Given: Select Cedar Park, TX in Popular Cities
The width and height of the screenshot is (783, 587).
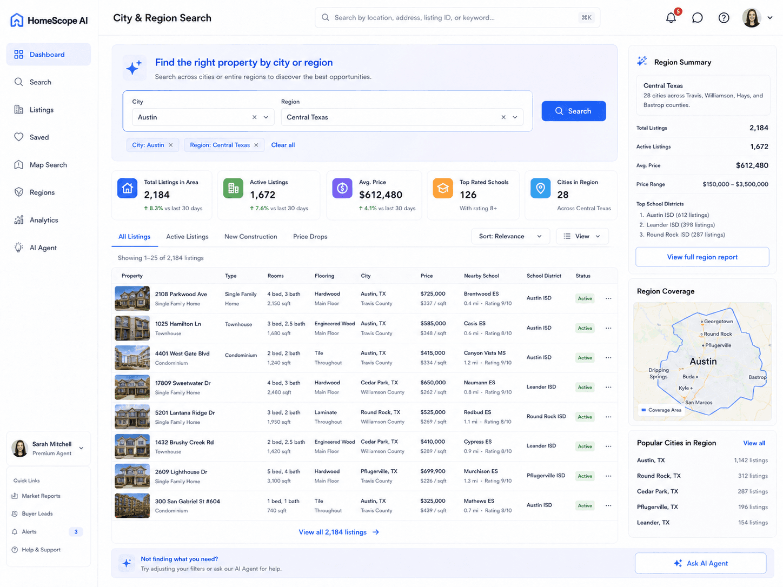Looking at the screenshot, I should 702,492.
